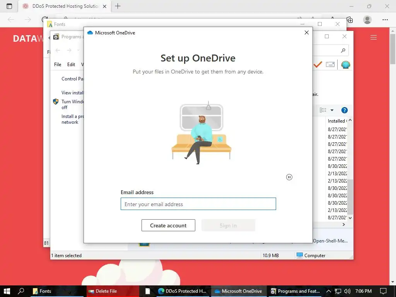Click the Create account button
The image size is (396, 297).
tap(168, 225)
